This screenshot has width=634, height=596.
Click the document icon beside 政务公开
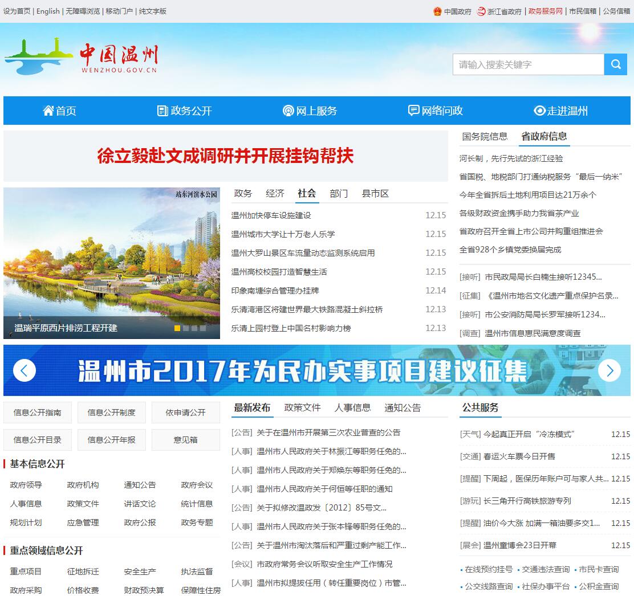pos(162,111)
